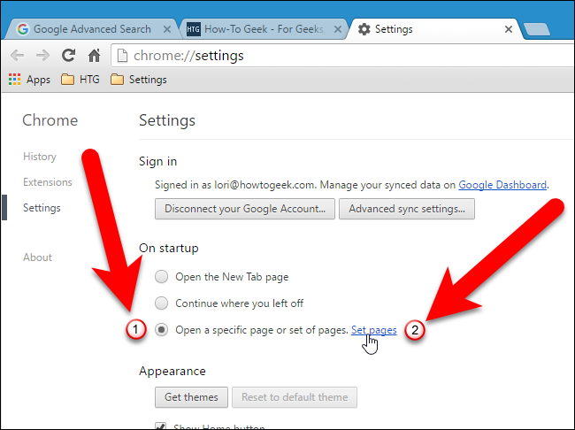The height and width of the screenshot is (430, 575).
Task: Click the page icon in the address bar
Action: pos(122,56)
